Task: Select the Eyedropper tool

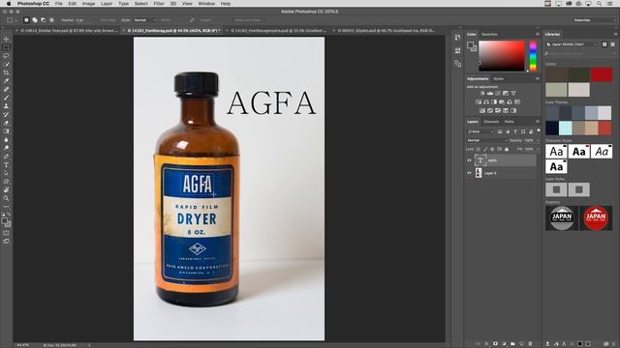Action: pyautogui.click(x=7, y=81)
